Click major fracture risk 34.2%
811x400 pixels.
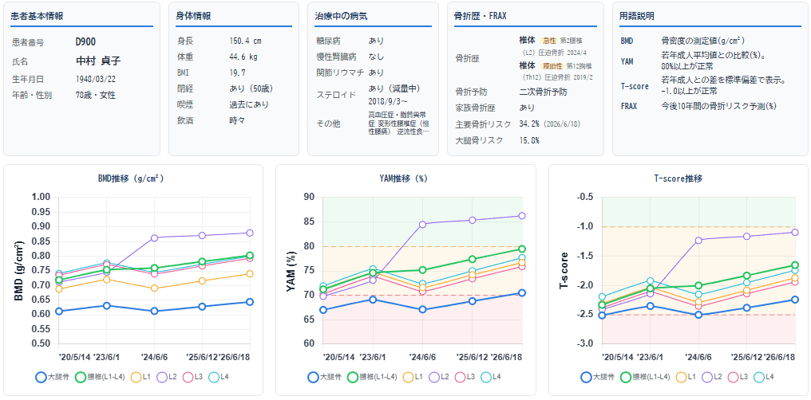(530, 124)
